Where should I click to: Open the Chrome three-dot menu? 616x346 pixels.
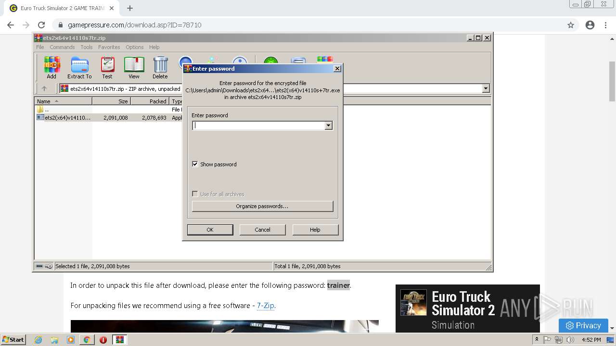(605, 25)
